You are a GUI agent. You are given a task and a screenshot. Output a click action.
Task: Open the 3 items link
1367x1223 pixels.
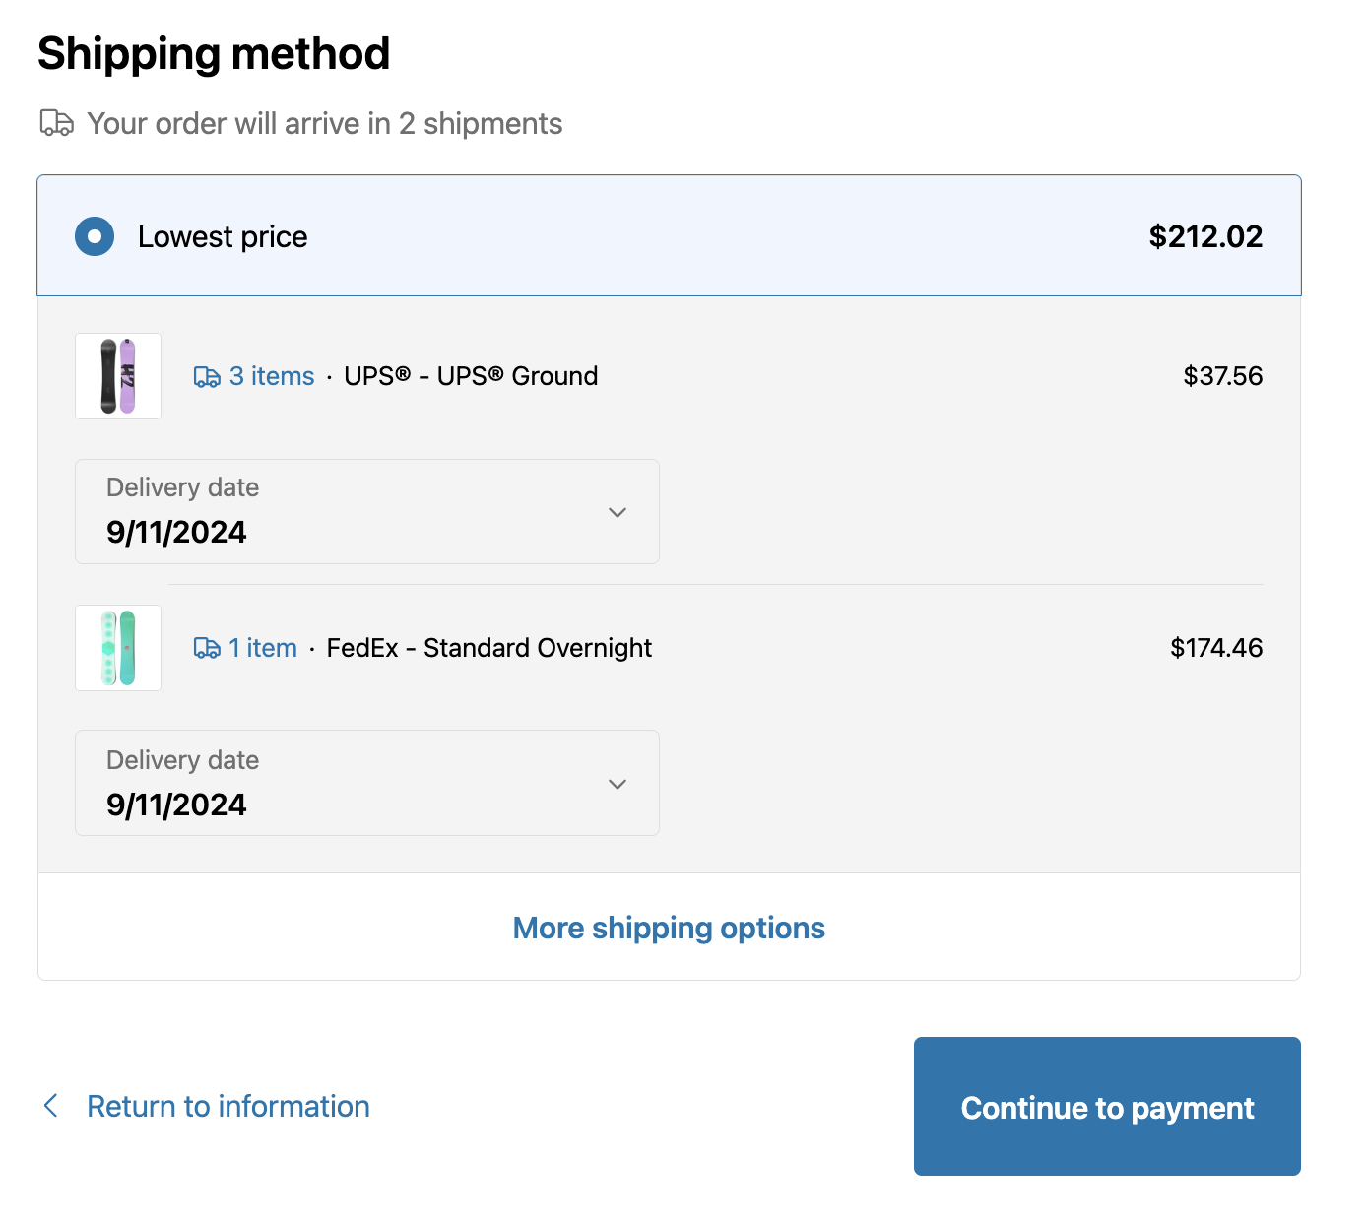272,376
